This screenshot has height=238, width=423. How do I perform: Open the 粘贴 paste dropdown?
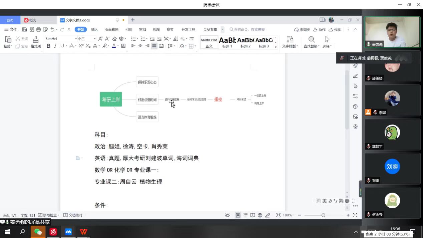[7, 46]
